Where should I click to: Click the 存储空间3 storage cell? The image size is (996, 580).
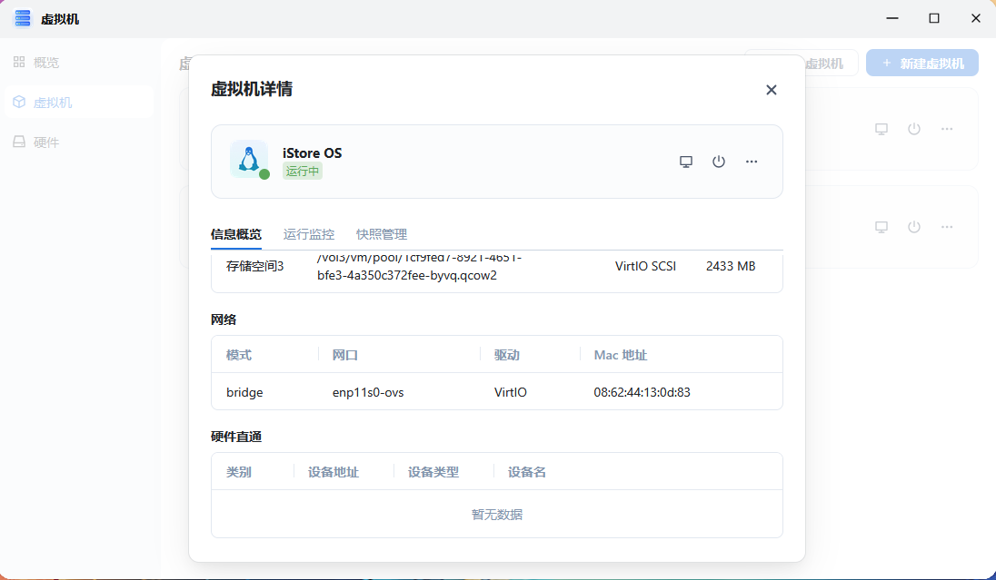[x=254, y=267]
